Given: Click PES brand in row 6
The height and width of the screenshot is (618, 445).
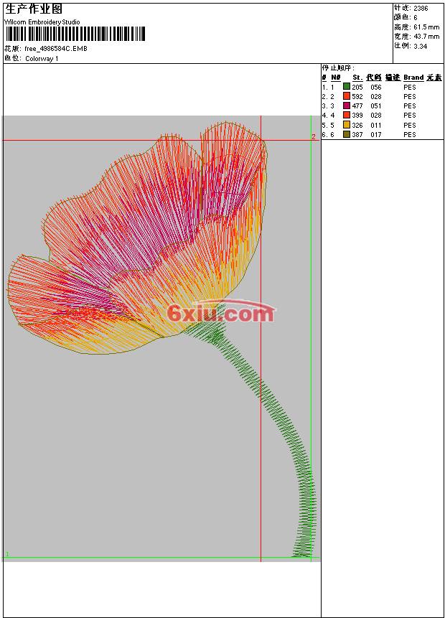Looking at the screenshot, I should click(x=410, y=135).
